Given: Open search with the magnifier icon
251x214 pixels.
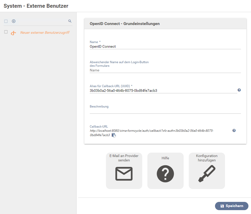Looking at the screenshot, I should pos(70,21).
